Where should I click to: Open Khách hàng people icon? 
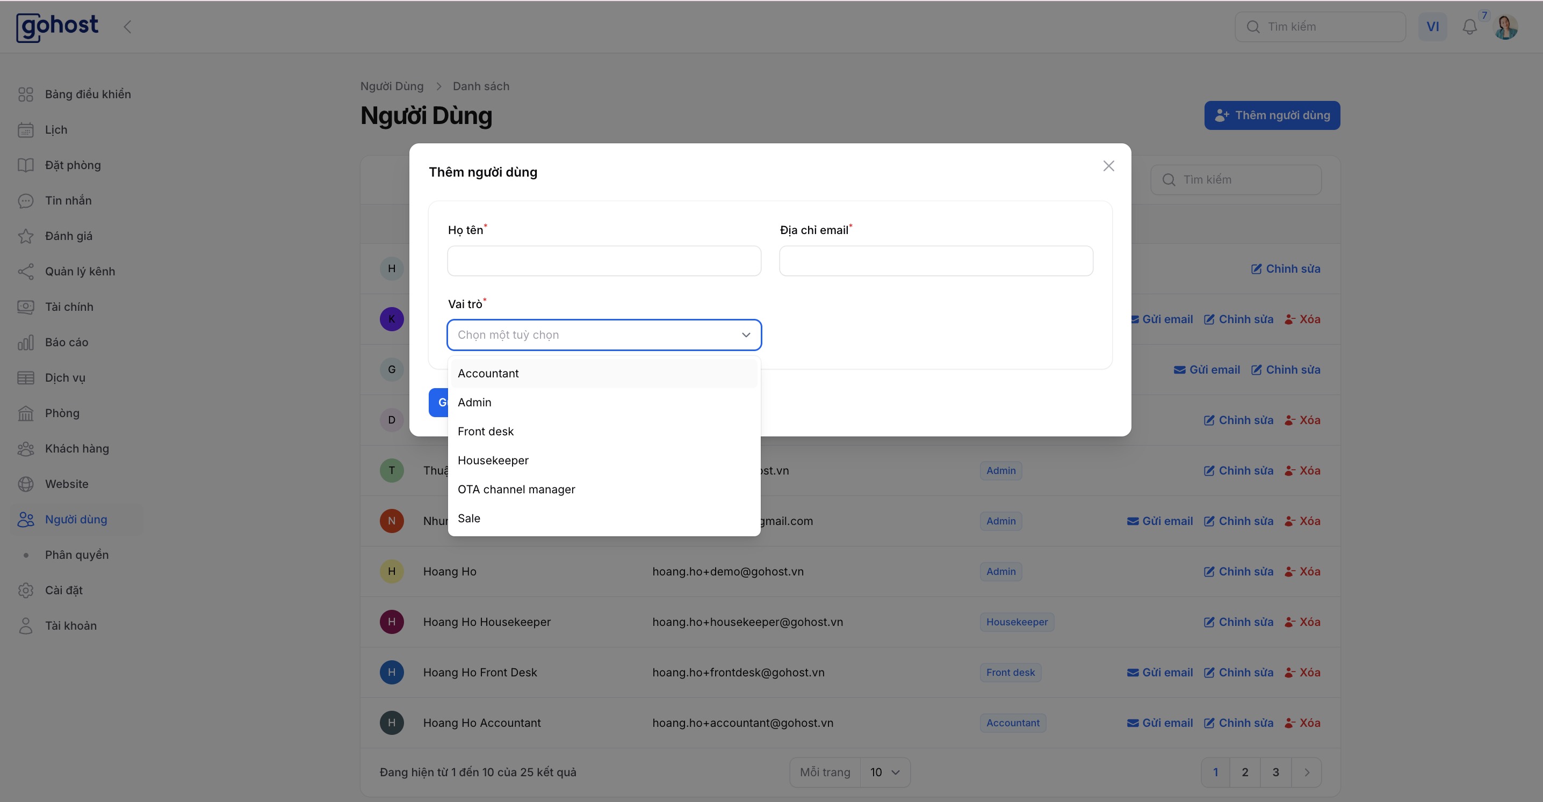[26, 449]
